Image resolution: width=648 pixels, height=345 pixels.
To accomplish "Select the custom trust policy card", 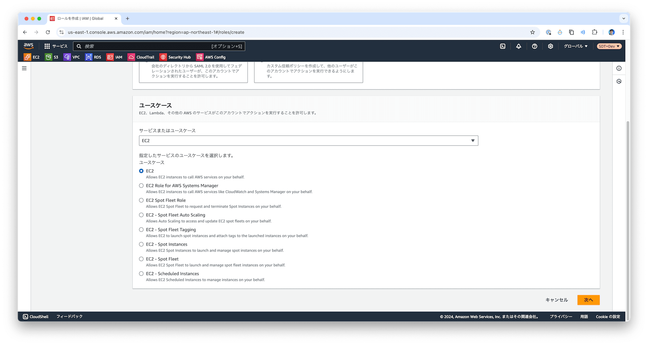I will pyautogui.click(x=308, y=72).
